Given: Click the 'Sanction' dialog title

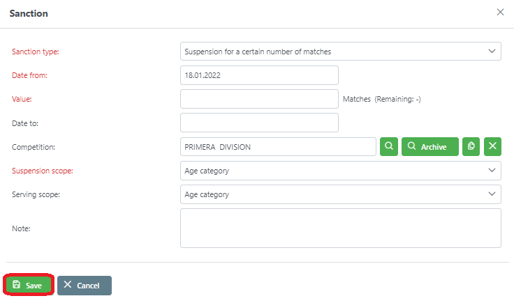Looking at the screenshot, I should [x=29, y=13].
